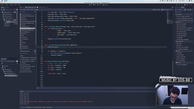Switch to the TaskManager scene tab
194x109 pixels.
coord(30,7)
